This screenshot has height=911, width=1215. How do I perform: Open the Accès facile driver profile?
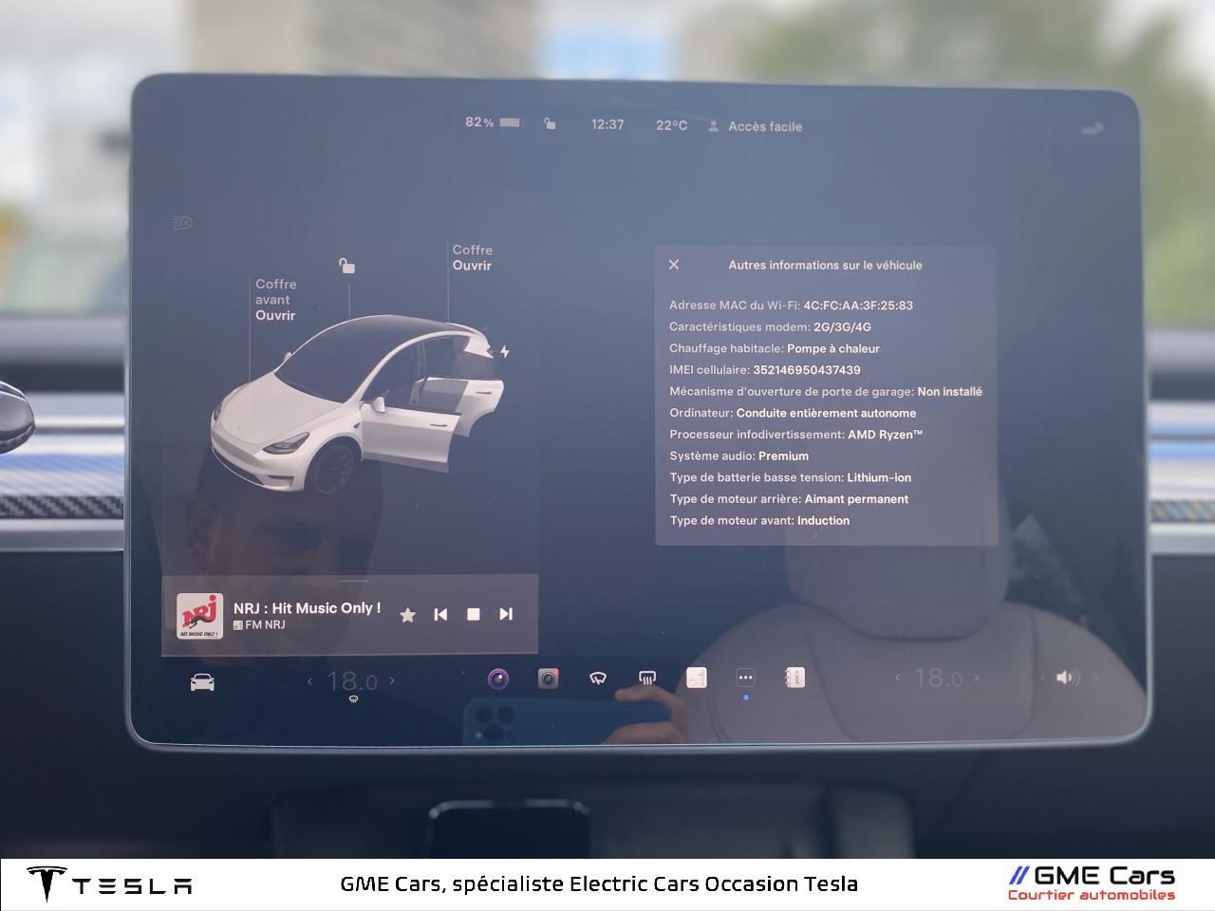pos(756,126)
